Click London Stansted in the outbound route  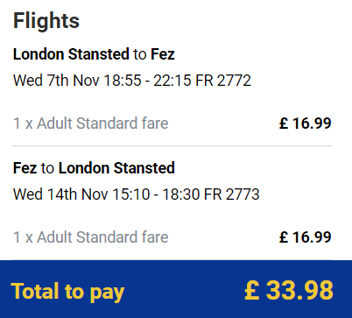pyautogui.click(x=71, y=54)
